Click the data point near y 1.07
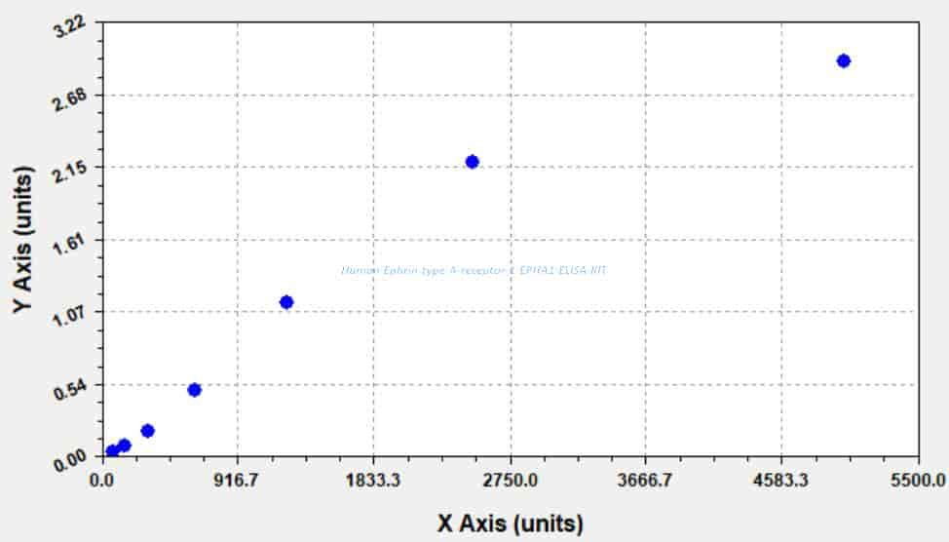The image size is (949, 542). 286,302
